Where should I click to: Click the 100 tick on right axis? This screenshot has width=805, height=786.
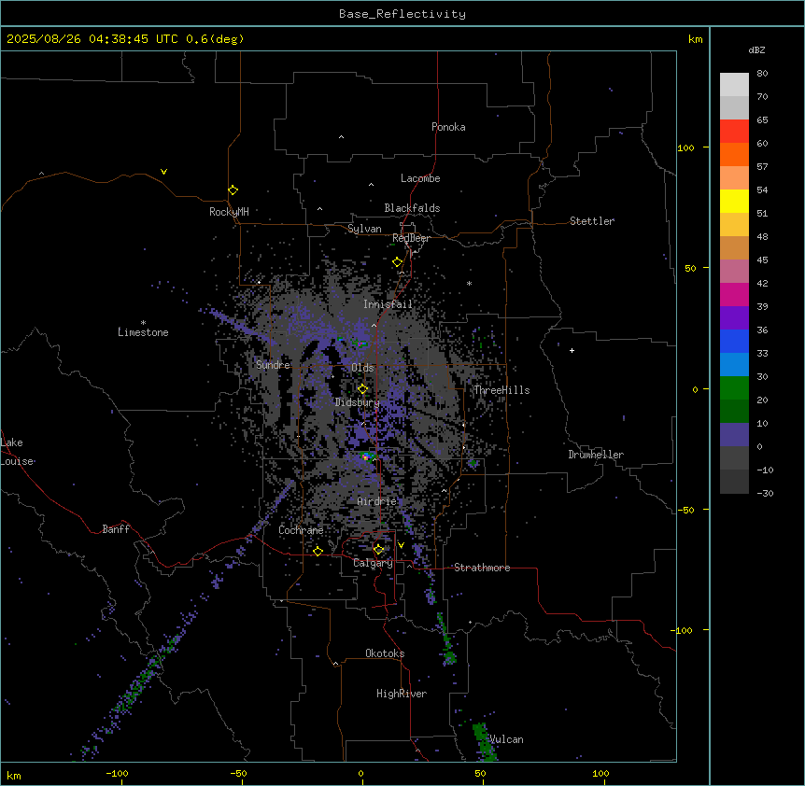[x=685, y=147]
